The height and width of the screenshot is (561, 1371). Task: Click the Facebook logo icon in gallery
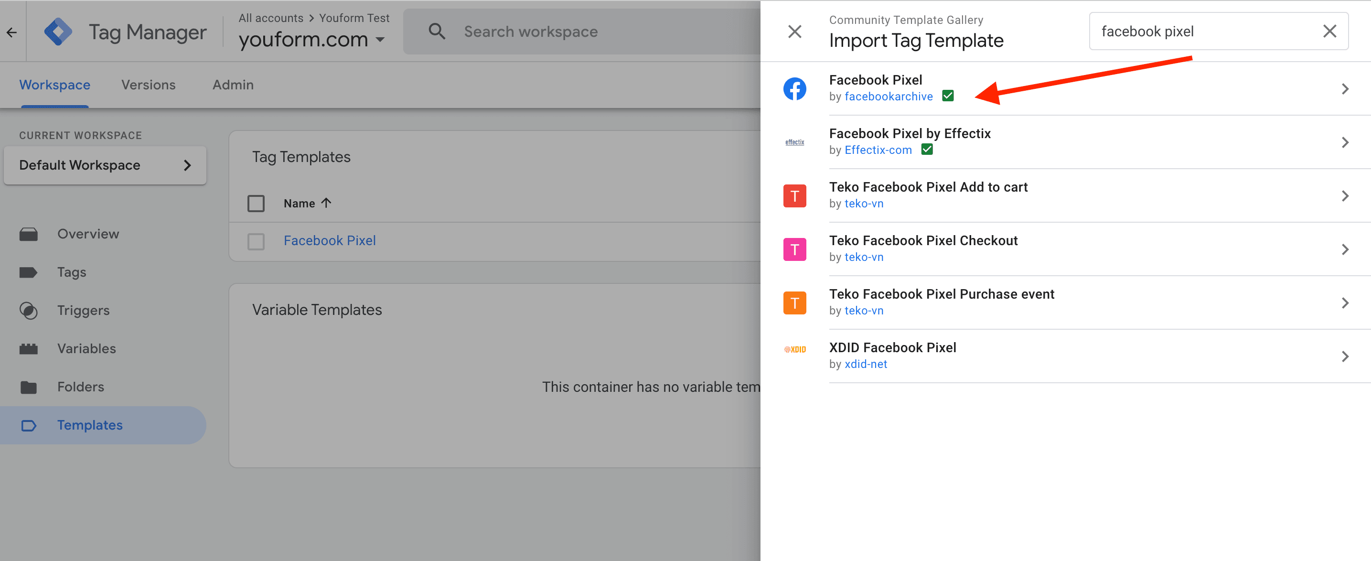click(x=794, y=89)
